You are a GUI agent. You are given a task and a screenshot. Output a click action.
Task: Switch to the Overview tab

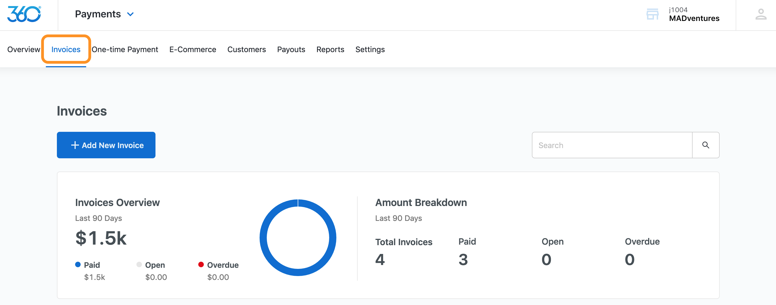tap(24, 49)
